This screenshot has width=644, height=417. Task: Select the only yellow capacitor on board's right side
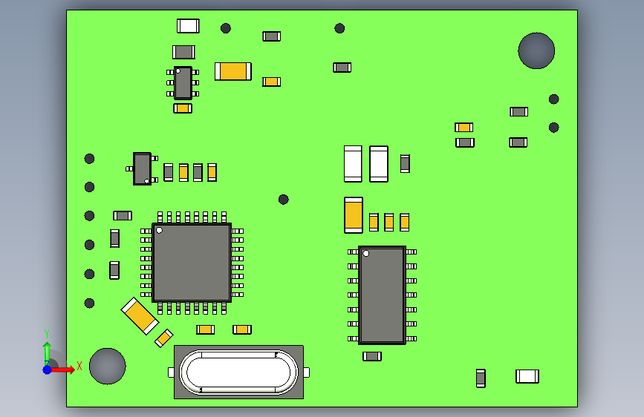(x=464, y=127)
